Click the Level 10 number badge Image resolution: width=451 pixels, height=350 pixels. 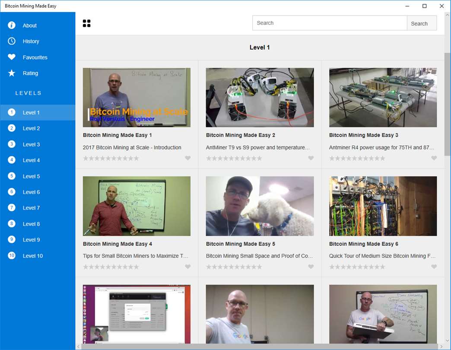[x=12, y=256]
